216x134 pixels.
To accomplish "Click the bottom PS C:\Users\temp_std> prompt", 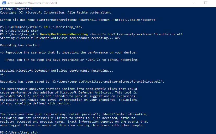I will pos(19,132).
